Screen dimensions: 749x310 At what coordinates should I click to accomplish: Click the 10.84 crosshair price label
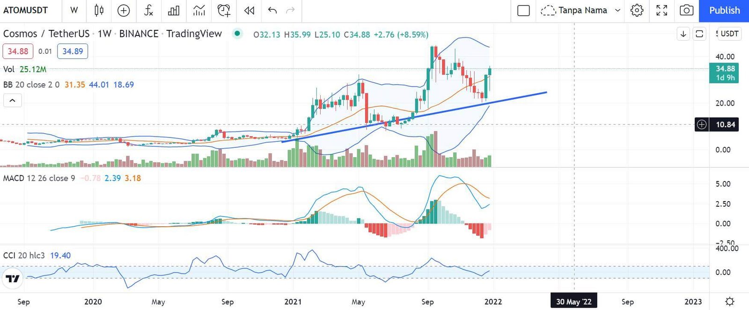click(725, 124)
